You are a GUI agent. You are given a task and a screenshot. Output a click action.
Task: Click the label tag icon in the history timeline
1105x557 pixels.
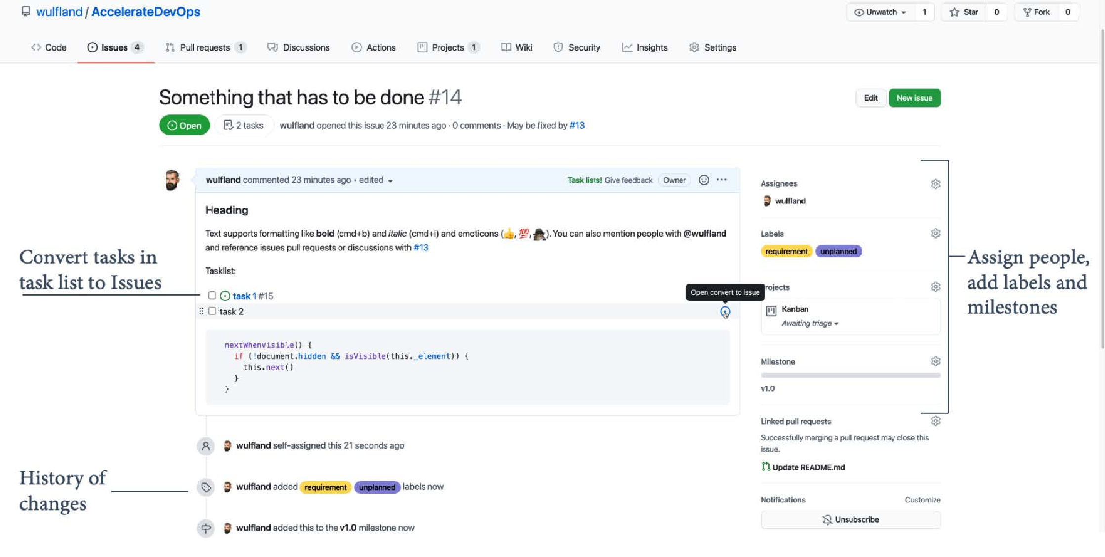[x=206, y=487]
